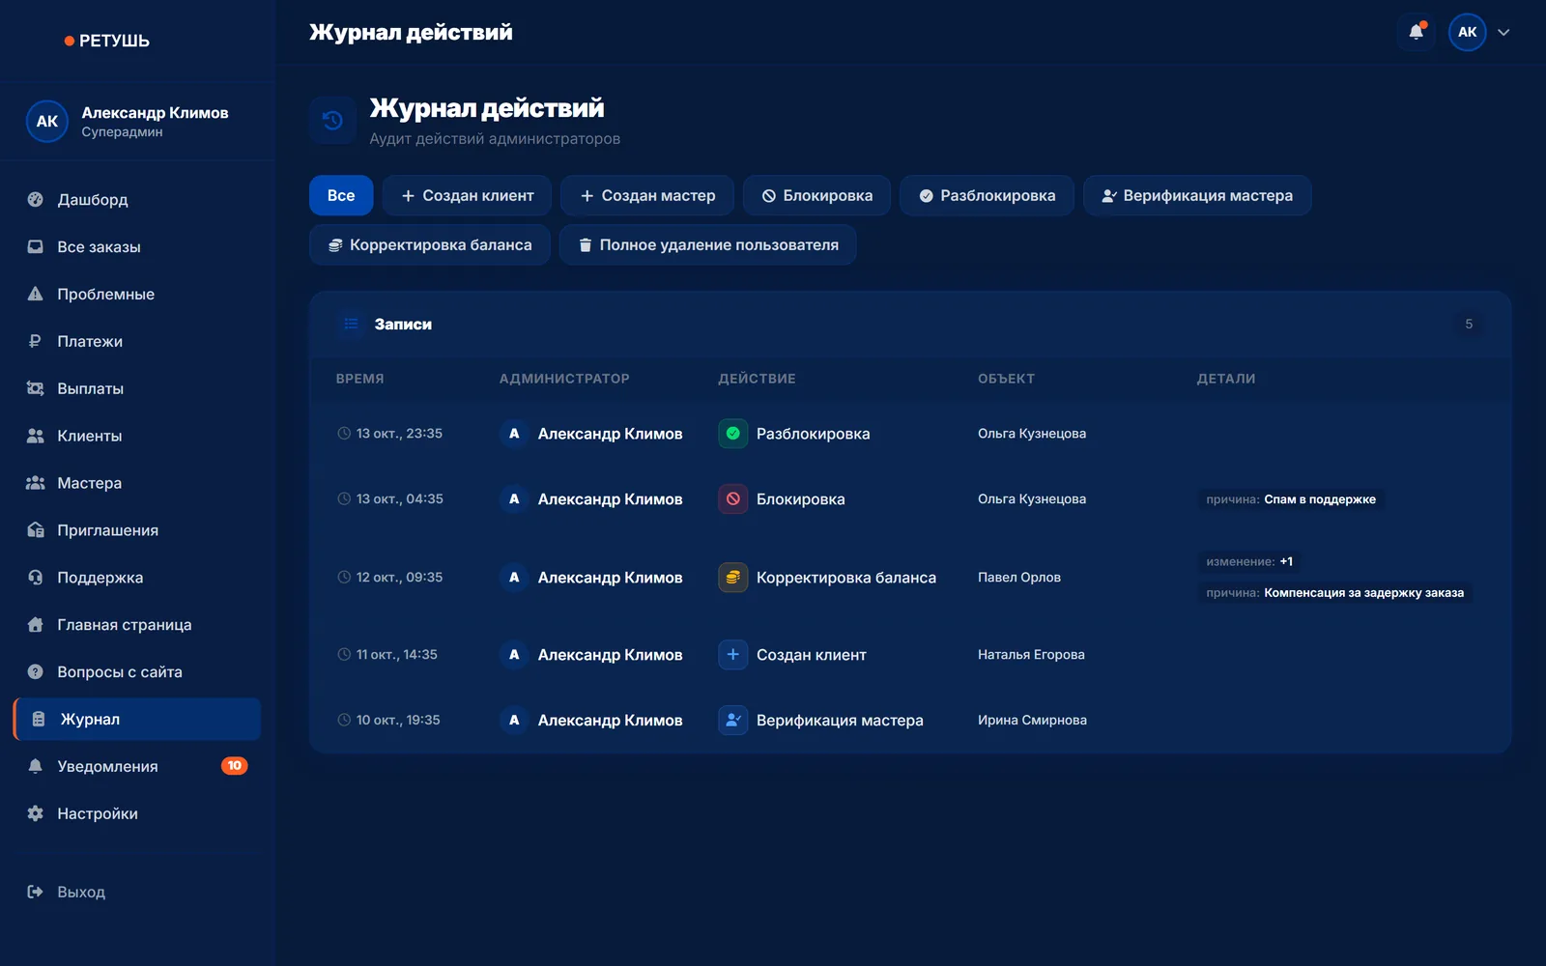Image resolution: width=1546 pixels, height=966 pixels.
Task: Open Платежи in the sidebar
Action: (x=137, y=342)
